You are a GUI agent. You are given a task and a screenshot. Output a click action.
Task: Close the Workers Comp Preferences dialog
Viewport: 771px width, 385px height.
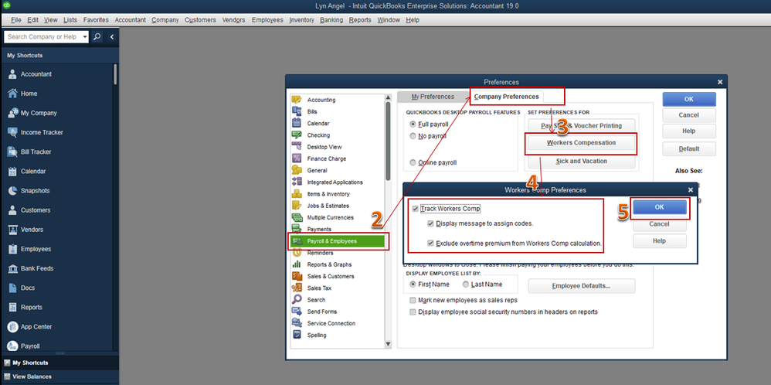click(691, 190)
